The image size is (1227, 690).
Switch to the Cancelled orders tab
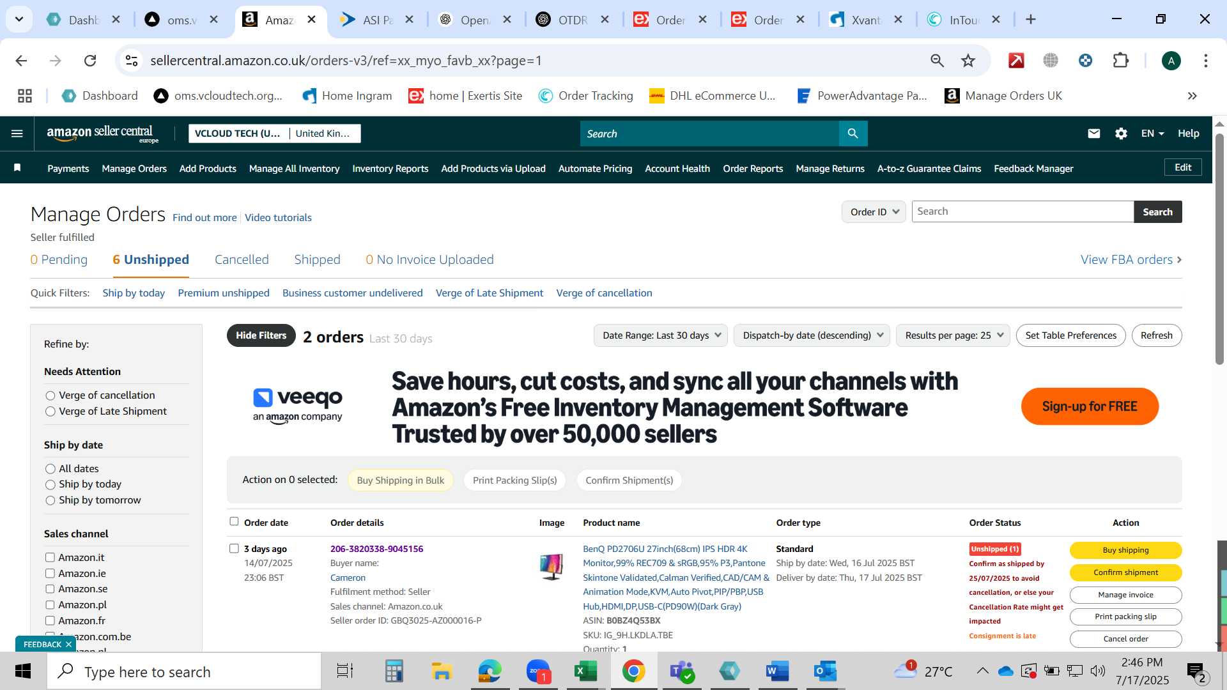tap(242, 259)
